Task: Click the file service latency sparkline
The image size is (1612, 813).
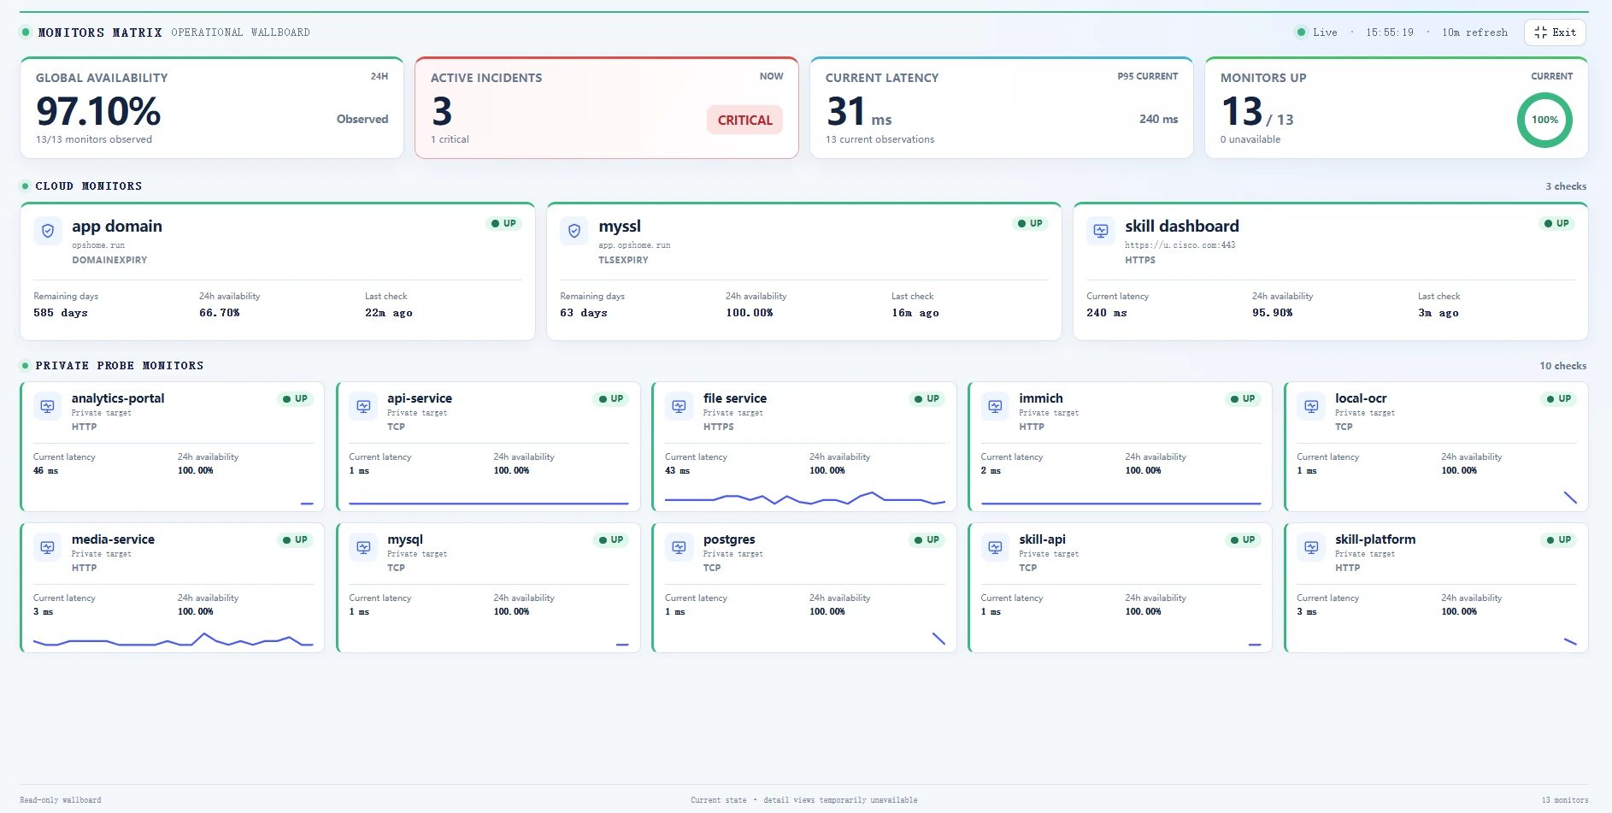Action: 805,498
